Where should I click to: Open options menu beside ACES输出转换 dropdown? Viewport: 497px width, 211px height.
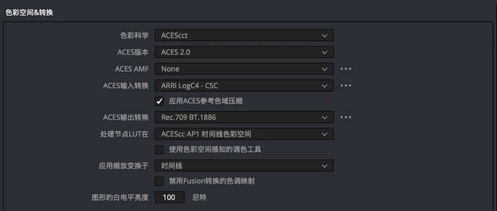346,117
